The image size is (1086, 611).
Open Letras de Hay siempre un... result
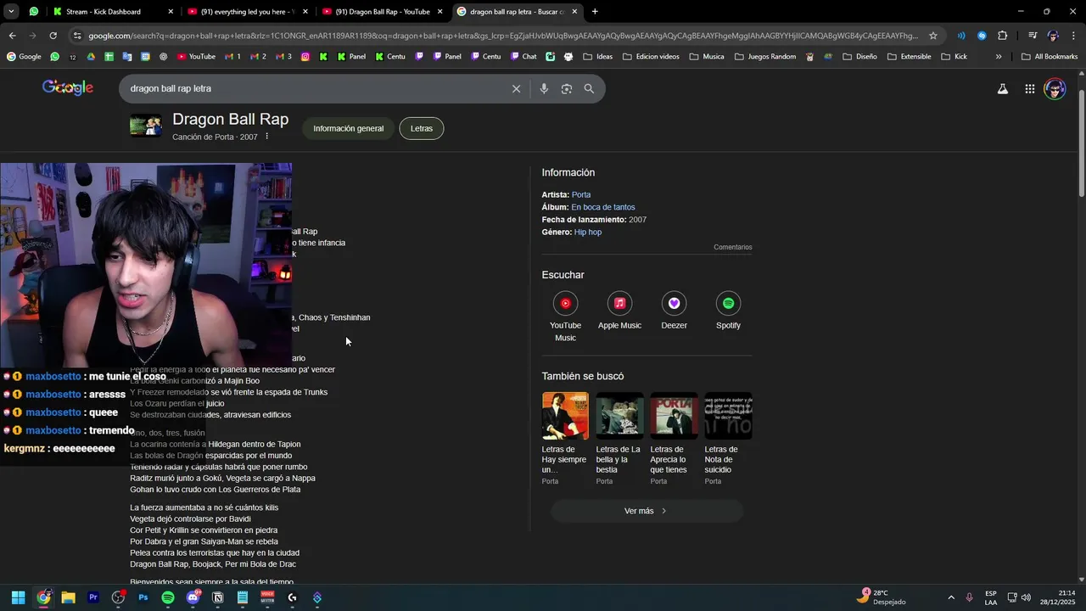(565, 439)
